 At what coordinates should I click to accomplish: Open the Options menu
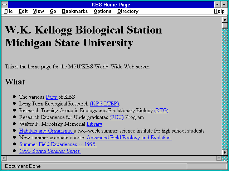tap(103, 11)
